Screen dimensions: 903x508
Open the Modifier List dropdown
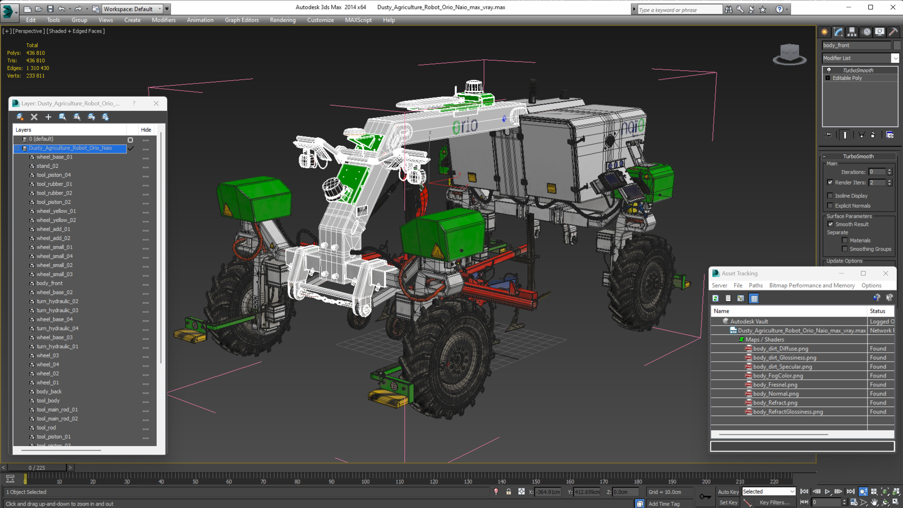click(895, 58)
